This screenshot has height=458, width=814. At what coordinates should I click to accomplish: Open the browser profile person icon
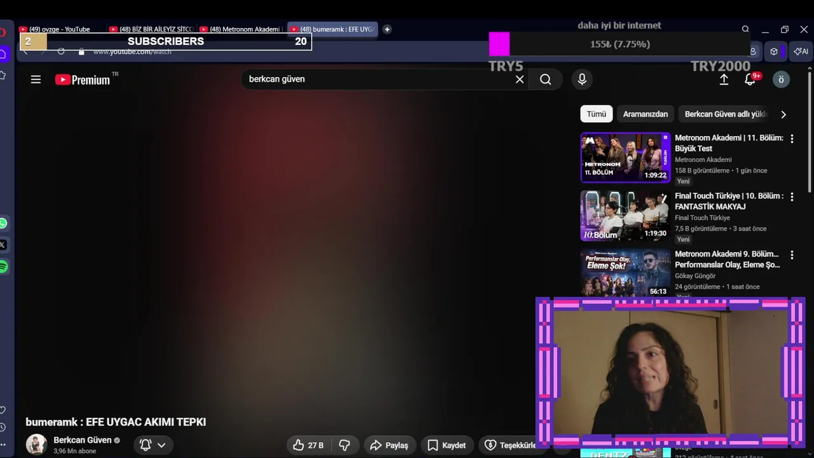click(753, 52)
